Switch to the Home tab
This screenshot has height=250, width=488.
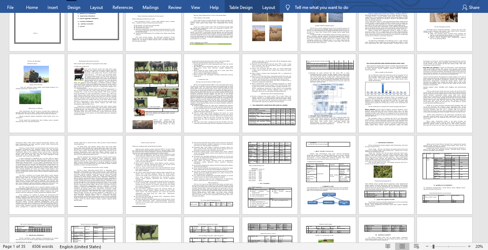pos(32,7)
